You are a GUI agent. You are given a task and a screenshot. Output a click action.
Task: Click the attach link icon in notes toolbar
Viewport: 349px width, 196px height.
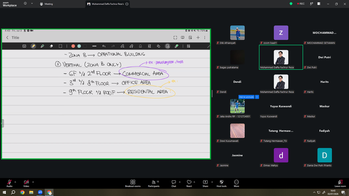click(x=159, y=46)
